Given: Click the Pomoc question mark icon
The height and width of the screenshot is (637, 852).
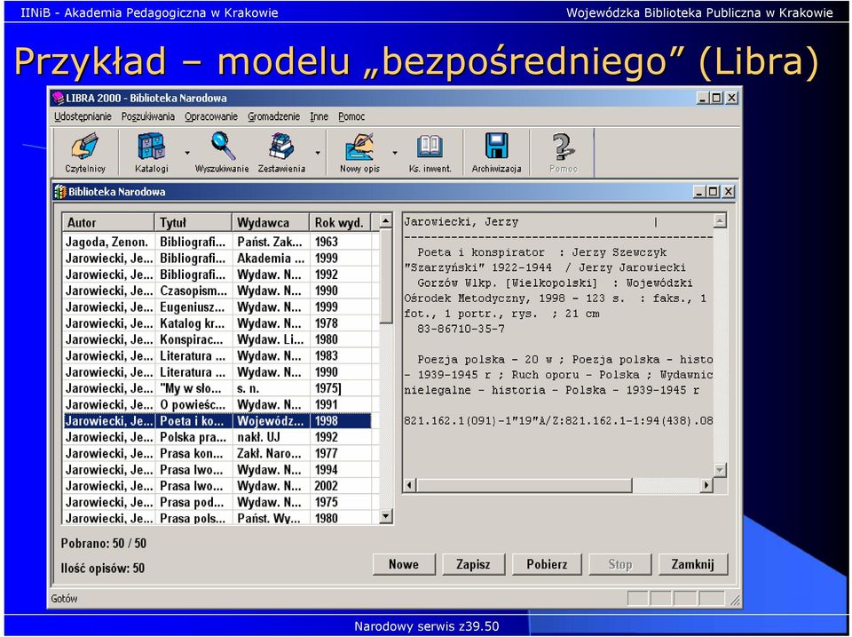Looking at the screenshot, I should click(x=564, y=147).
